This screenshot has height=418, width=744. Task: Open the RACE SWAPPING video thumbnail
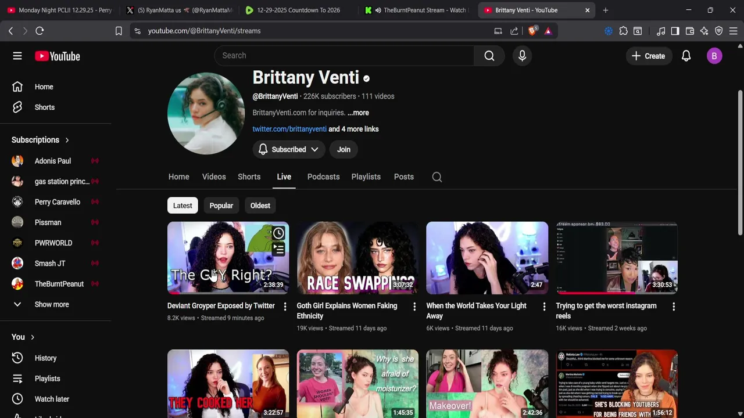point(357,258)
